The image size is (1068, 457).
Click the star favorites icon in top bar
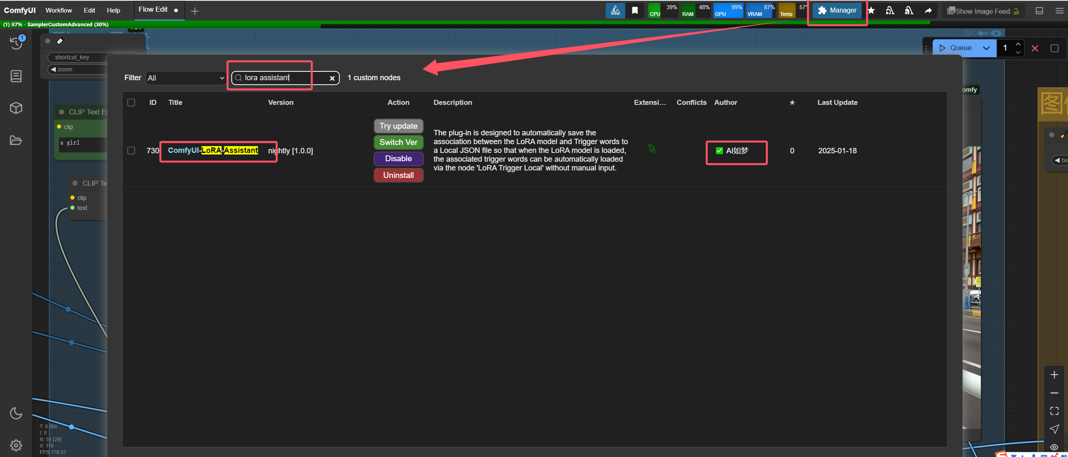click(x=871, y=11)
